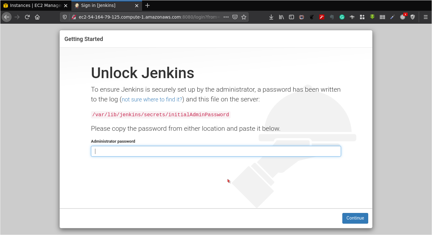The height and width of the screenshot is (235, 432).
Task: Click the green download arrow extension
Action: (372, 17)
